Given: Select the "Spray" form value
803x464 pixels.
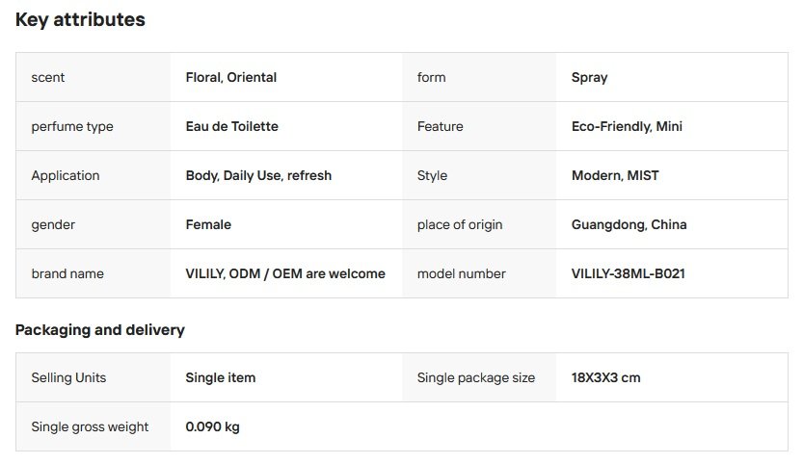Looking at the screenshot, I should (x=590, y=77).
